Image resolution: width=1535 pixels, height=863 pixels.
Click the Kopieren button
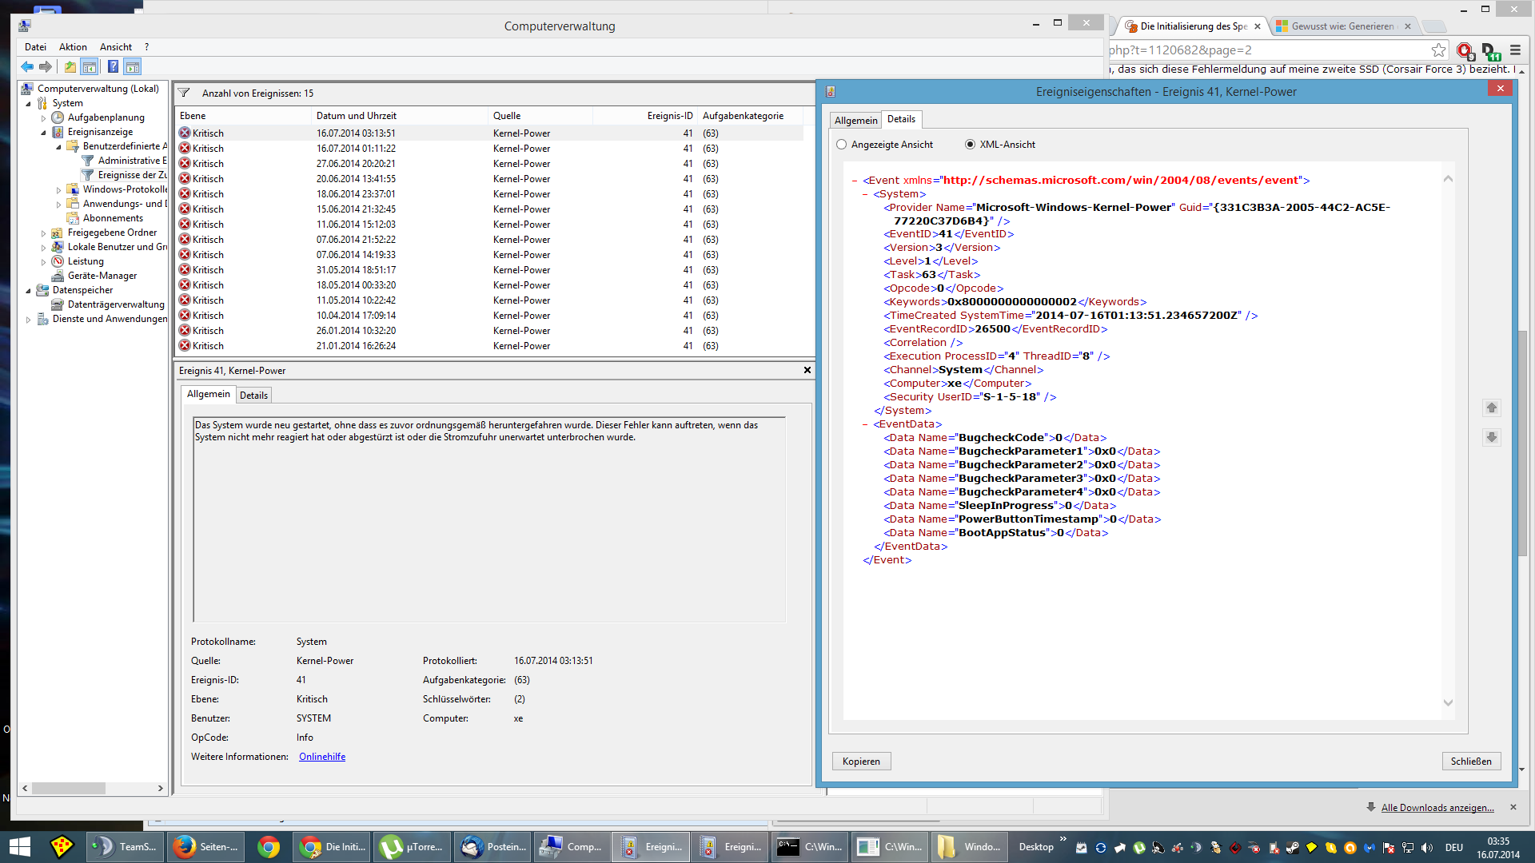tap(861, 762)
